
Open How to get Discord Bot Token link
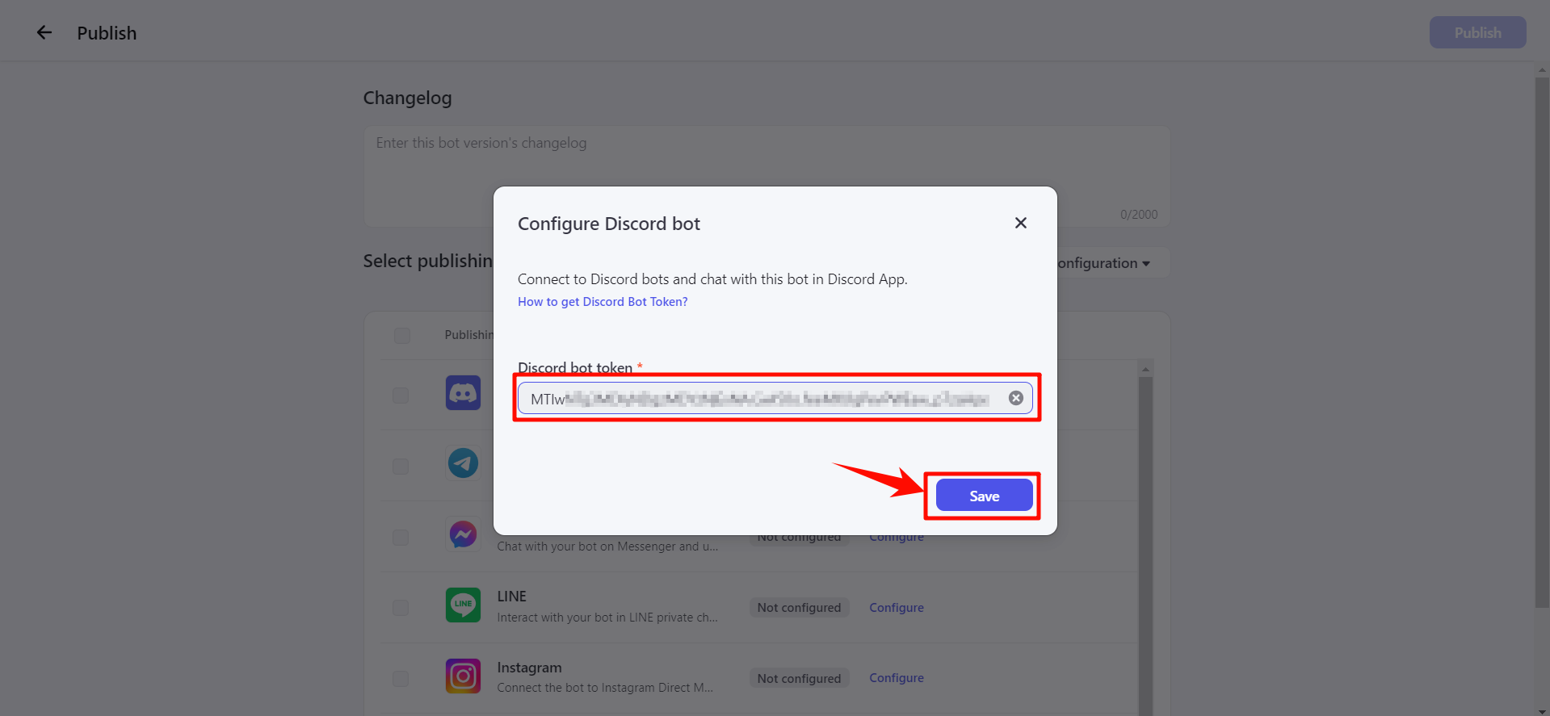point(603,302)
